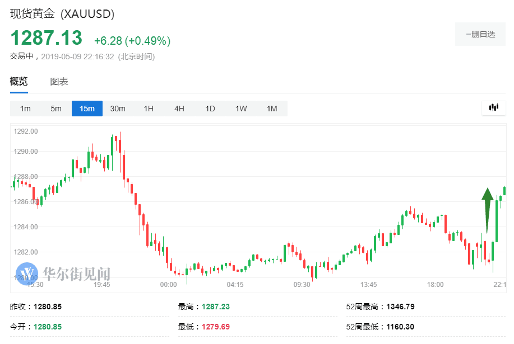514x344 pixels.
Task: Switch chart to 30m interval
Action: coord(118,109)
